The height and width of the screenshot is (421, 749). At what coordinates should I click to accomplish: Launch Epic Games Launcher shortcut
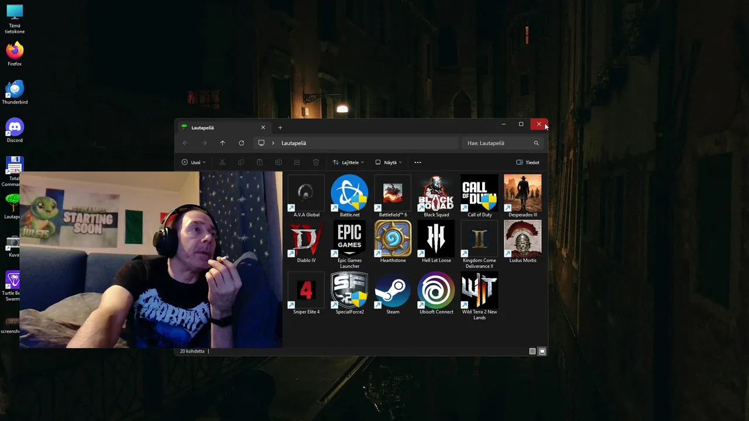349,244
